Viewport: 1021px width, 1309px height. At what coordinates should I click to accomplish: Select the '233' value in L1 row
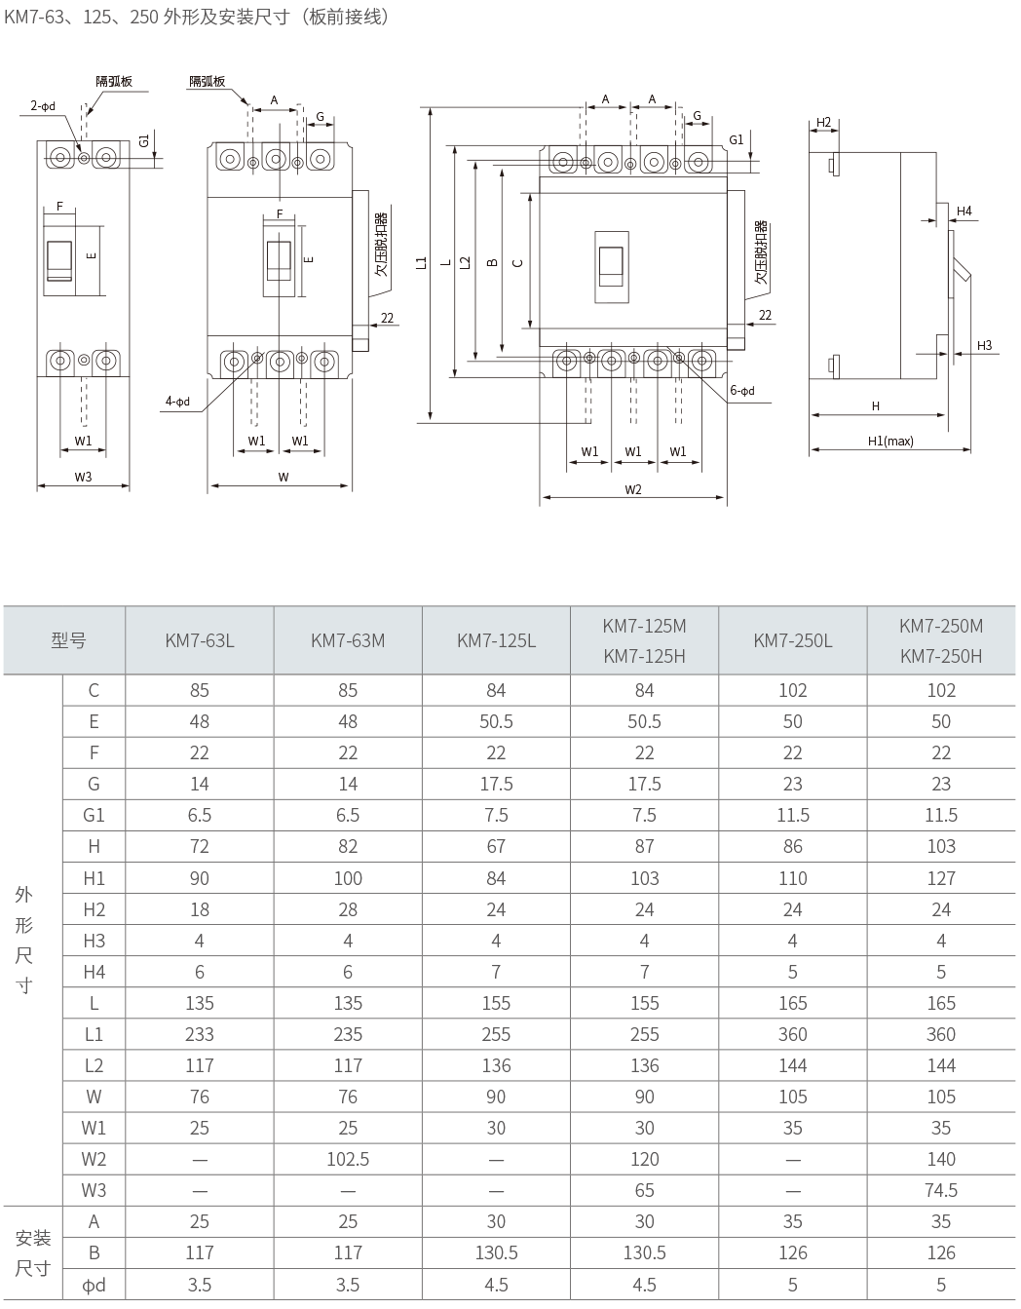point(200,1034)
